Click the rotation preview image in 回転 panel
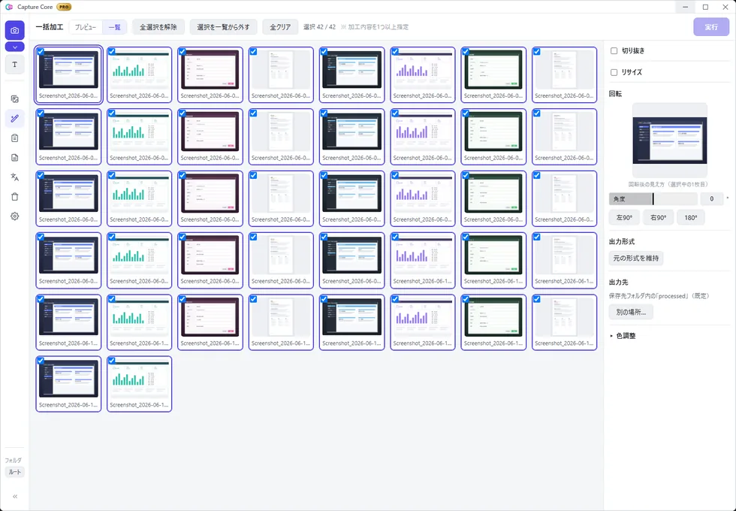 [670, 141]
